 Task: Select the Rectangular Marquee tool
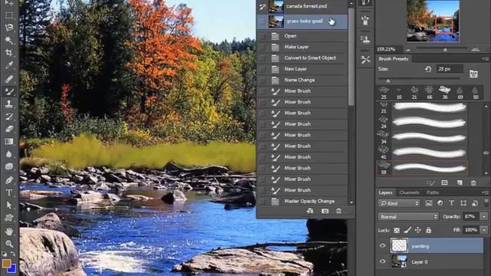pyautogui.click(x=9, y=15)
